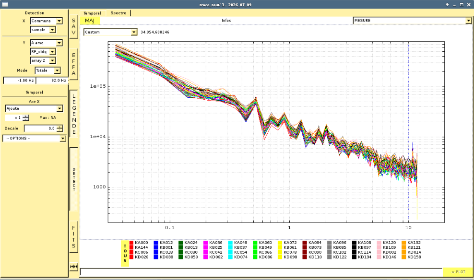Click the vertical SAV button
474x280 pixels.
coord(73,26)
